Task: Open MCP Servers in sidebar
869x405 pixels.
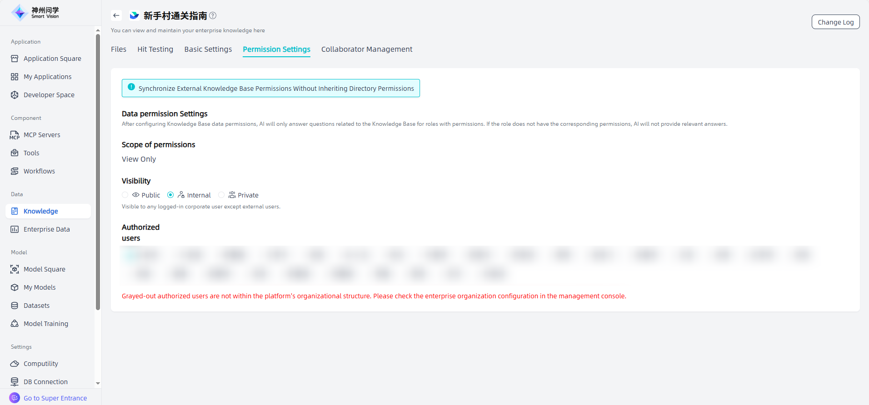Action: [x=41, y=135]
